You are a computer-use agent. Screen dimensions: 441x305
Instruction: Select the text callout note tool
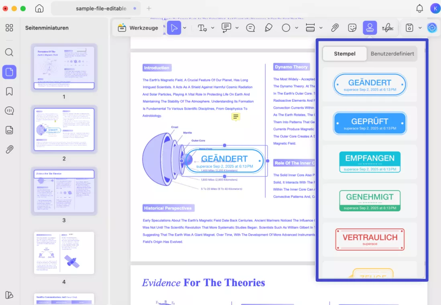click(226, 28)
